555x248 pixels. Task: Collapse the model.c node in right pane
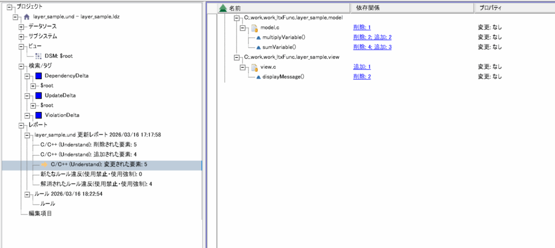pyautogui.click(x=243, y=27)
